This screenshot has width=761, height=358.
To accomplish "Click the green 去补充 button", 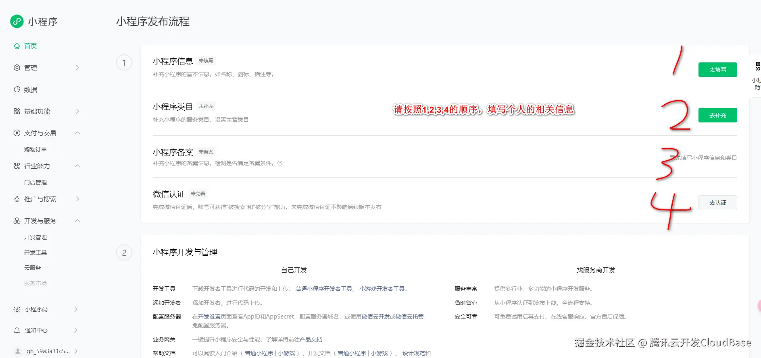I will 717,115.
